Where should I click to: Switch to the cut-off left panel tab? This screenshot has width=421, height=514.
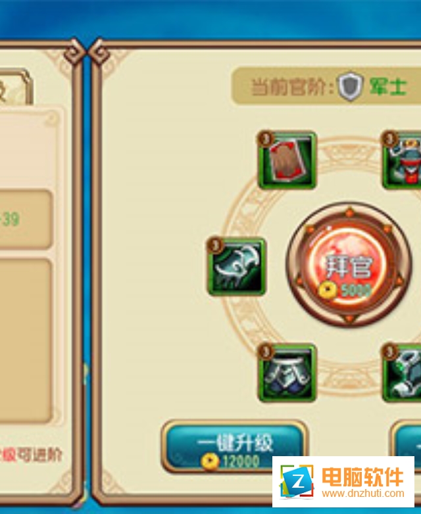[14, 87]
